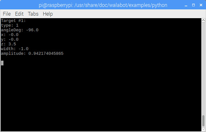Open the Edit menu
This screenshot has height=132, width=206.
tap(19, 14)
